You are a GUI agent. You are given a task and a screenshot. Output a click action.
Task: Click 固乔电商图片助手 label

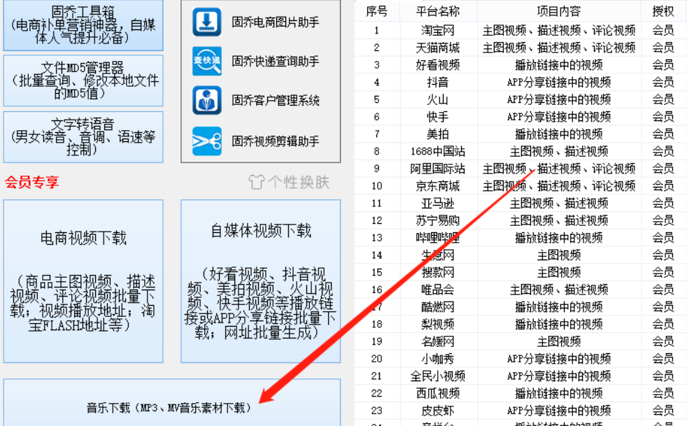[276, 22]
